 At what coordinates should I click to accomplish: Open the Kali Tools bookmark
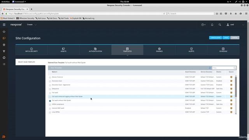(x=63, y=18)
